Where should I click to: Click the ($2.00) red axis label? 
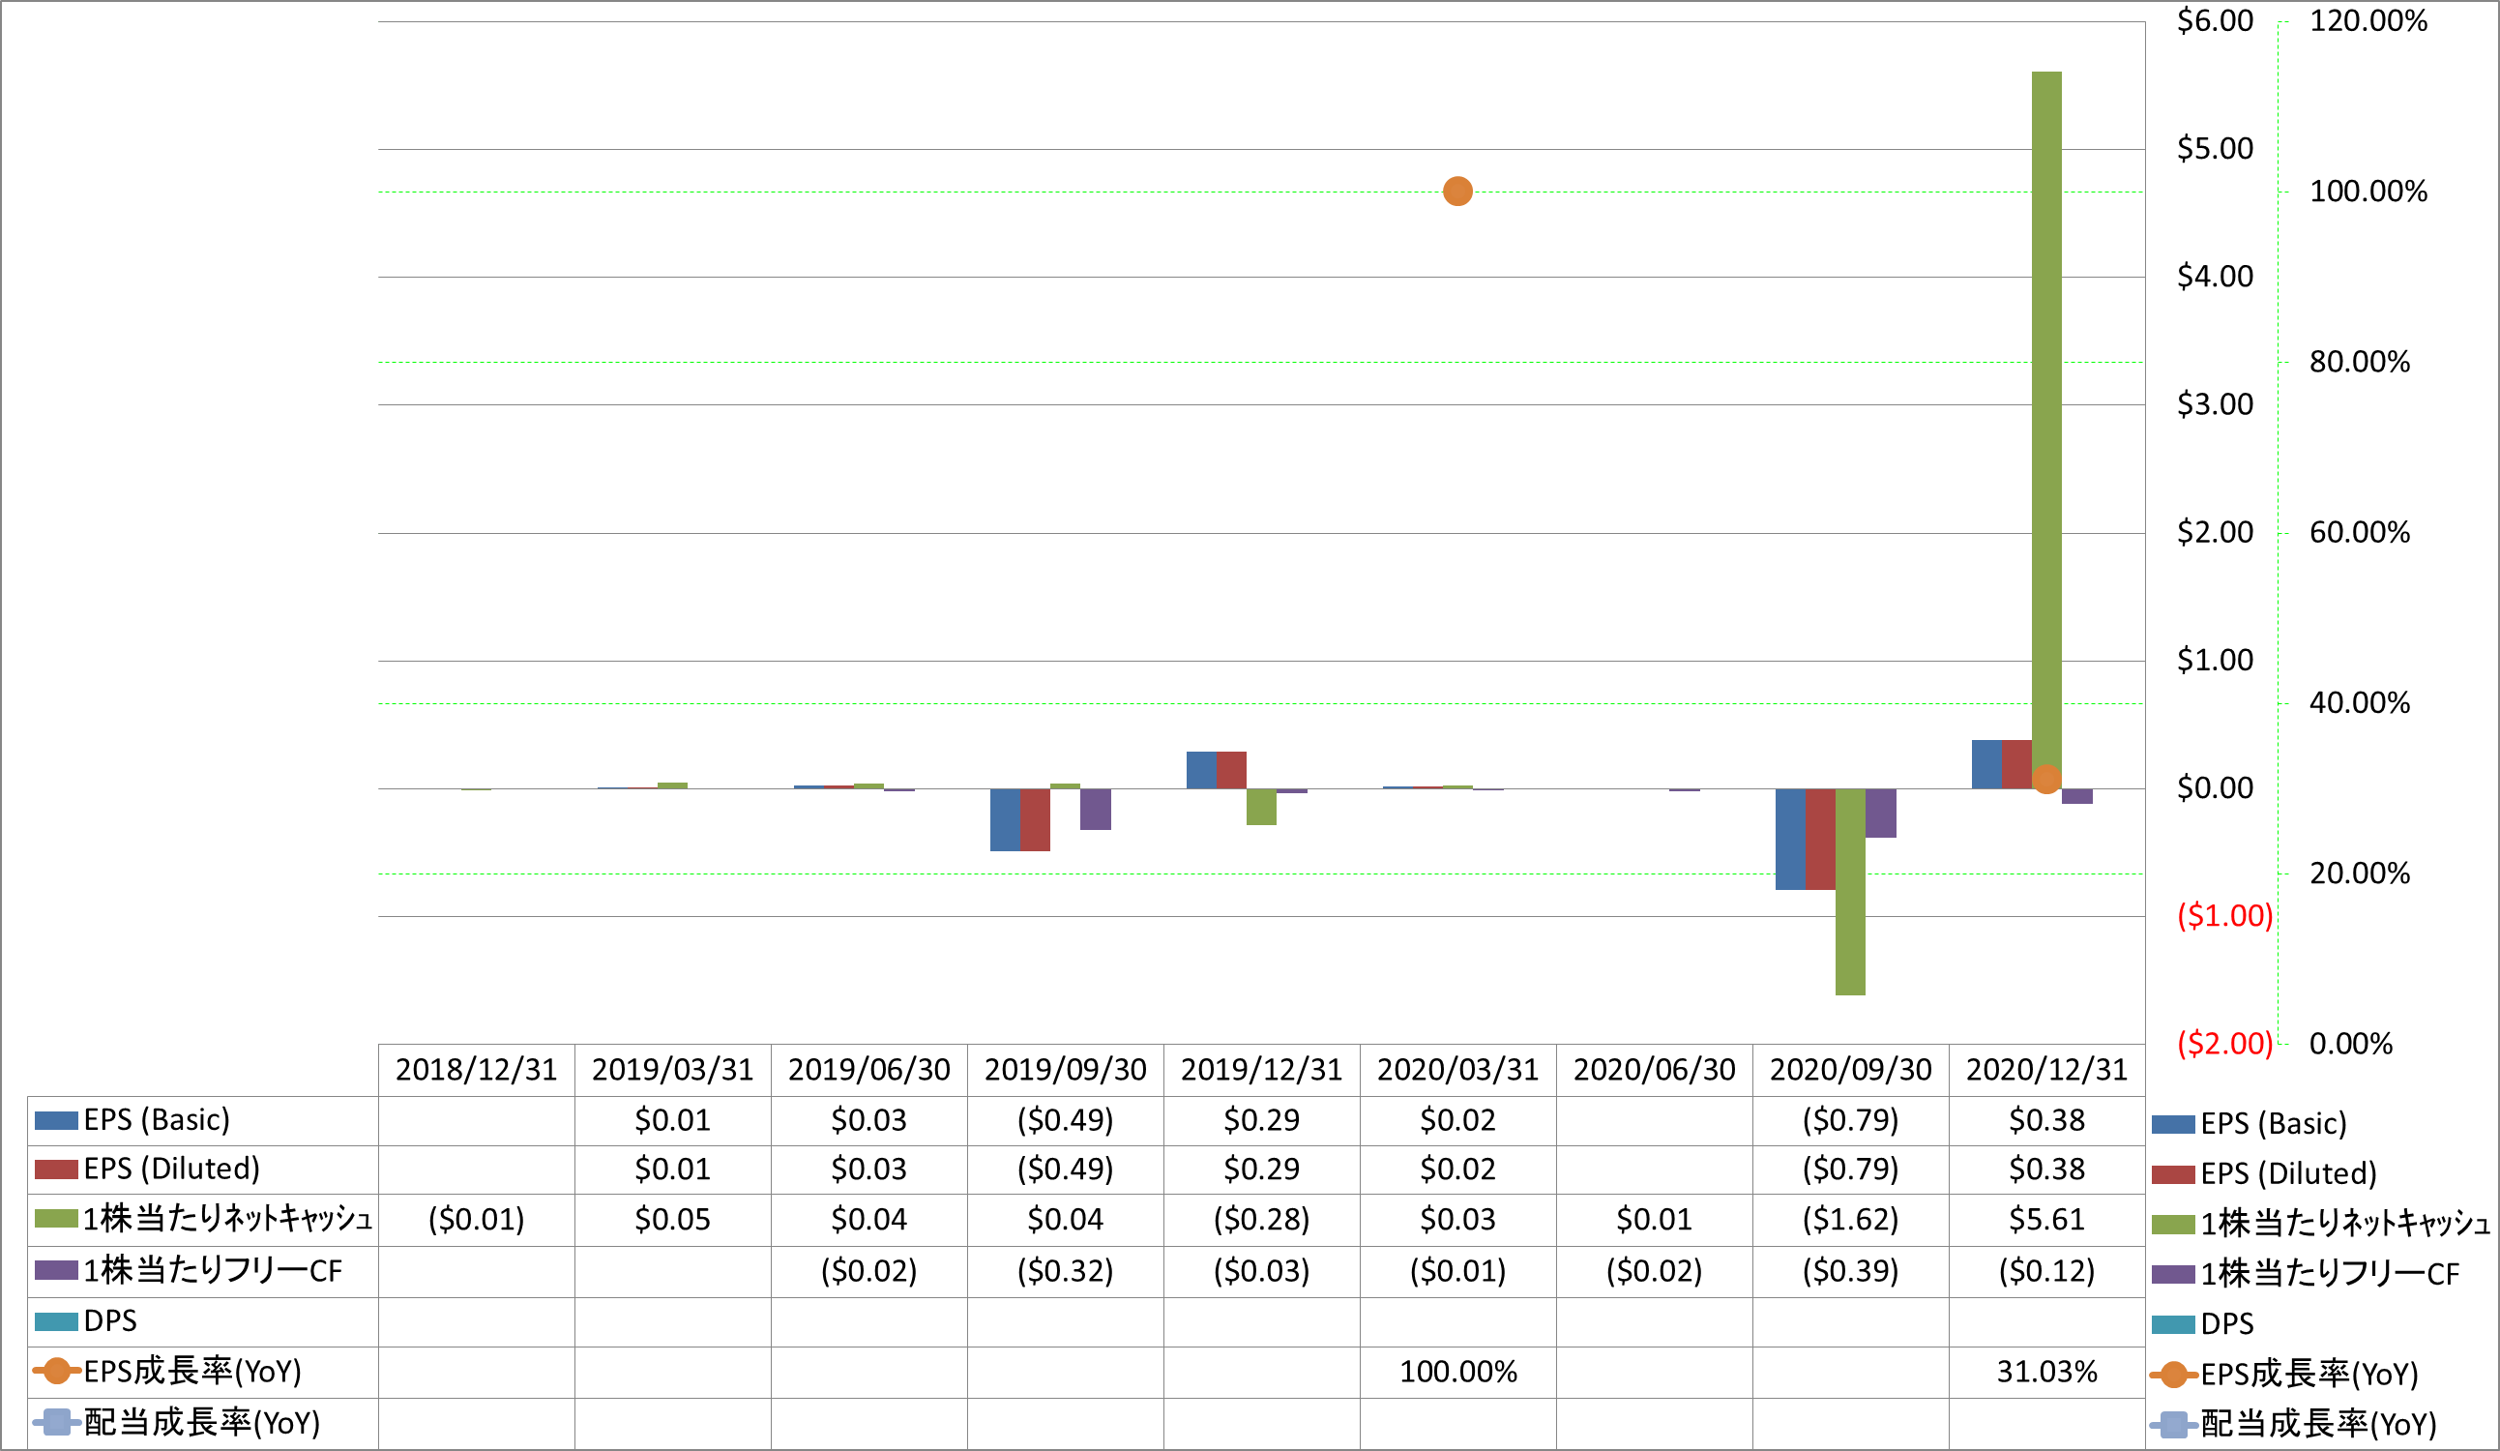(x=2225, y=1043)
